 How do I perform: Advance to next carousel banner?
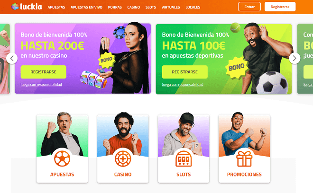(x=295, y=58)
